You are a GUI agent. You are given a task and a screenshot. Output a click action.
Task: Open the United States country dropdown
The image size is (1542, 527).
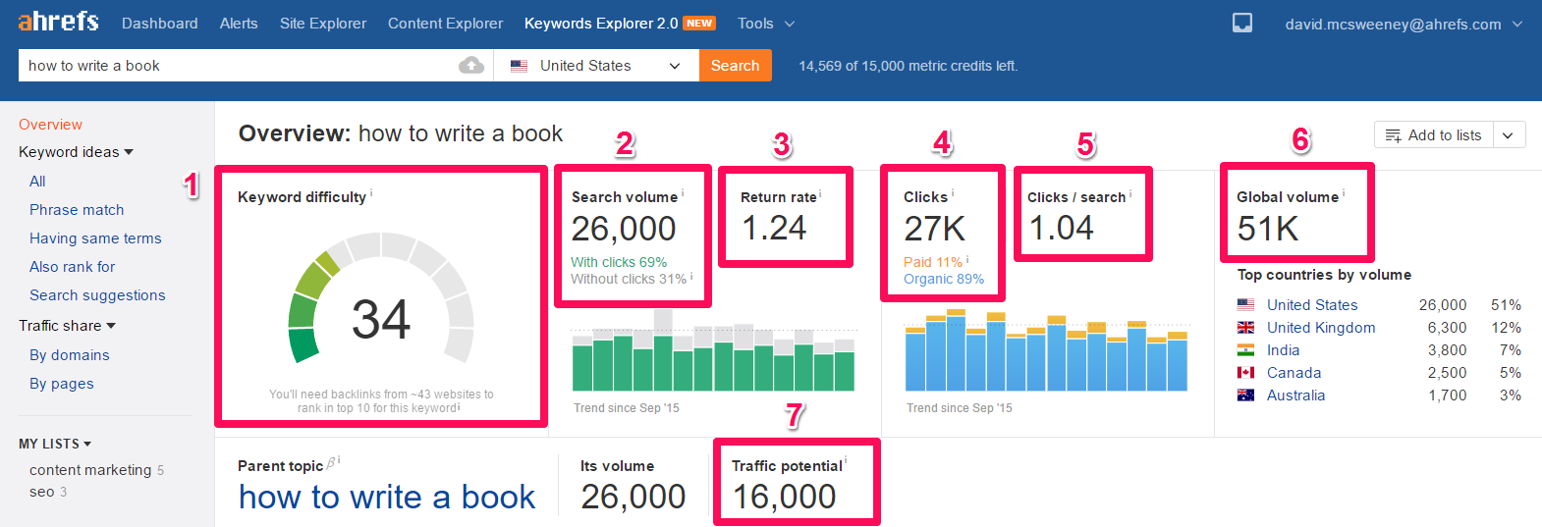point(595,66)
